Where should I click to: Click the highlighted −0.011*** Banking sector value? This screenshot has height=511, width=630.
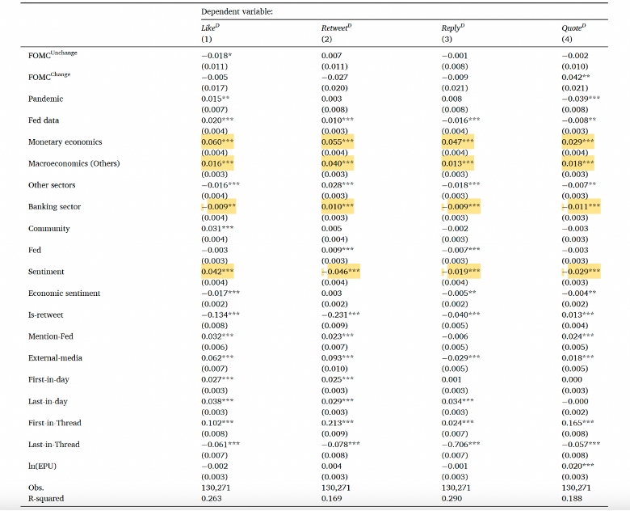(x=581, y=207)
